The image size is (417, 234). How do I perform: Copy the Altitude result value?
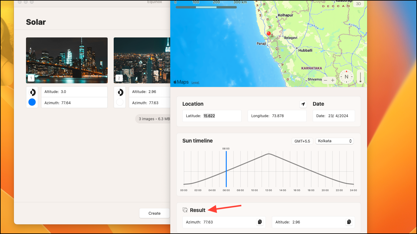pos(349,222)
